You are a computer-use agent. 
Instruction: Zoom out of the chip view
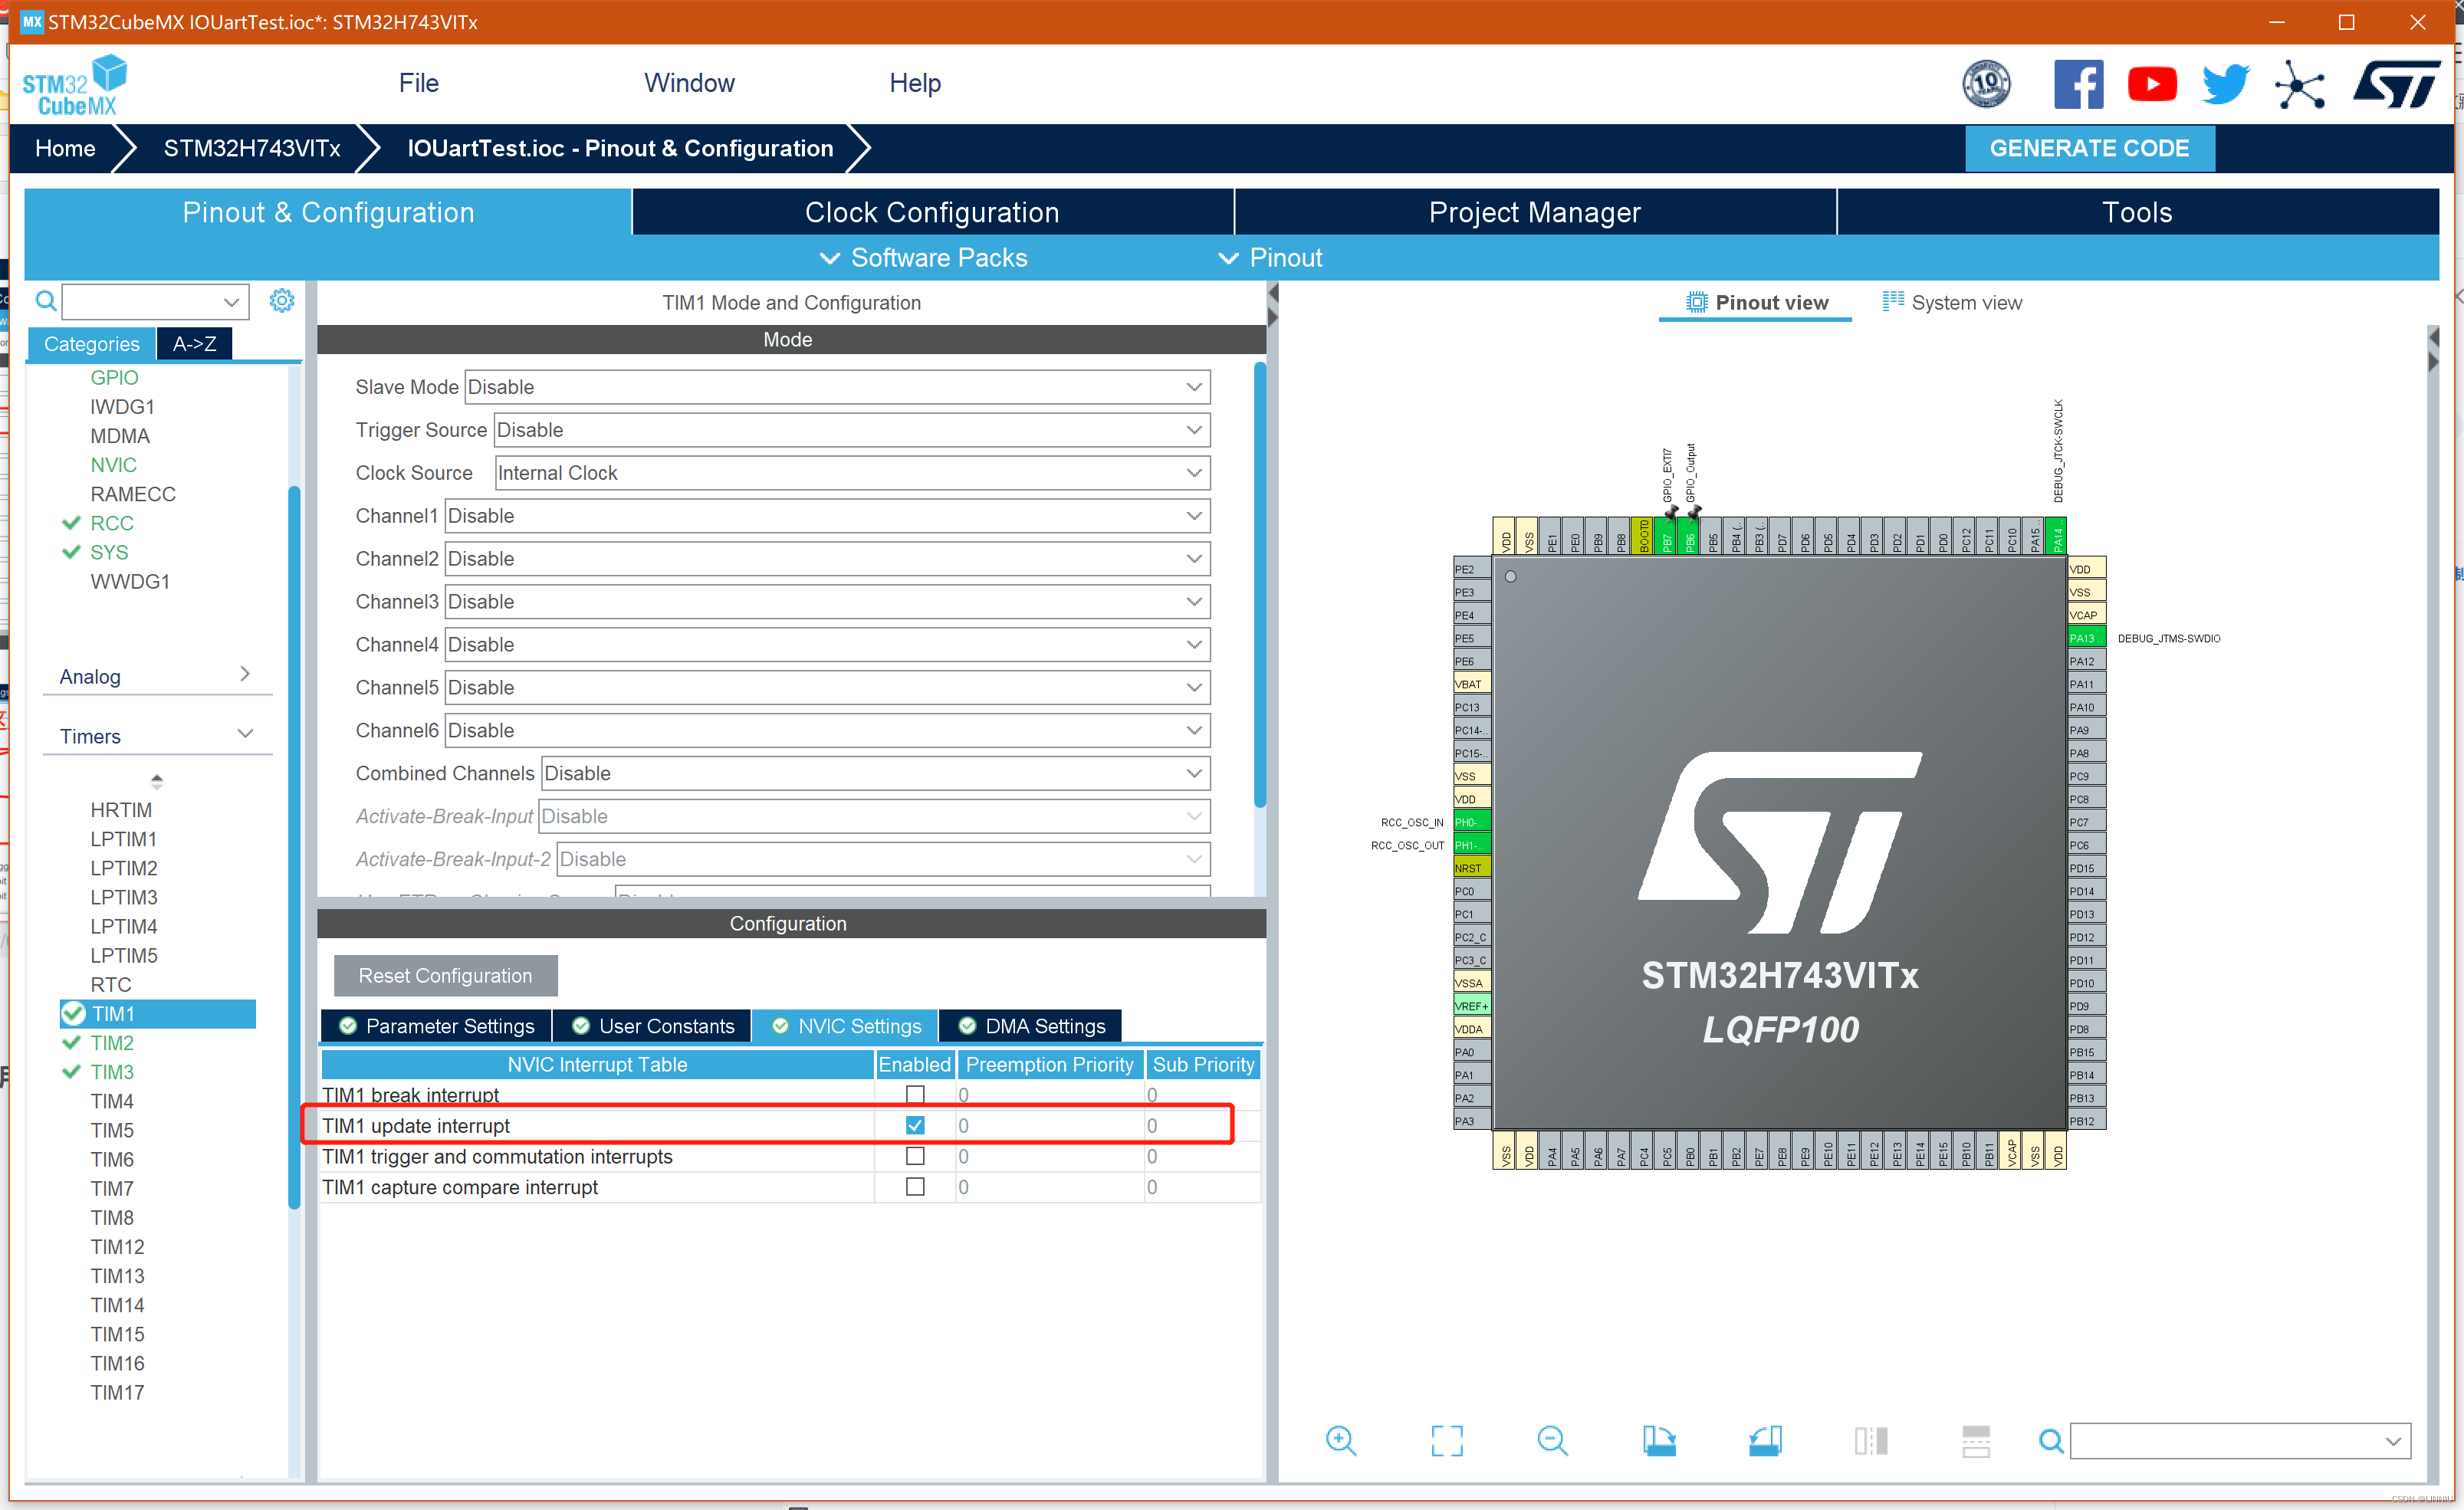point(1552,1440)
